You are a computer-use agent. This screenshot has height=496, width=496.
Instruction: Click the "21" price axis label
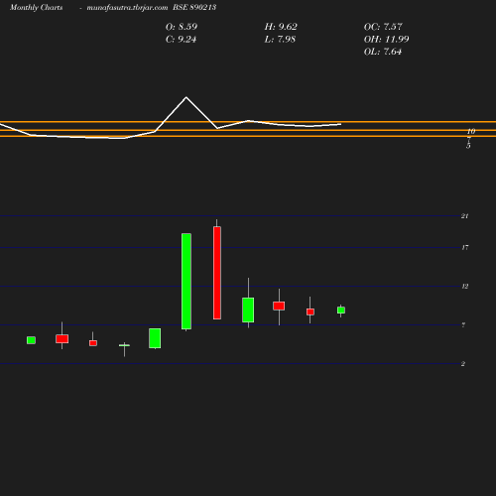pos(465,216)
